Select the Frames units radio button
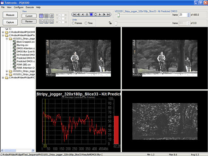The width and height of the screenshot is (208, 156). [73, 23]
